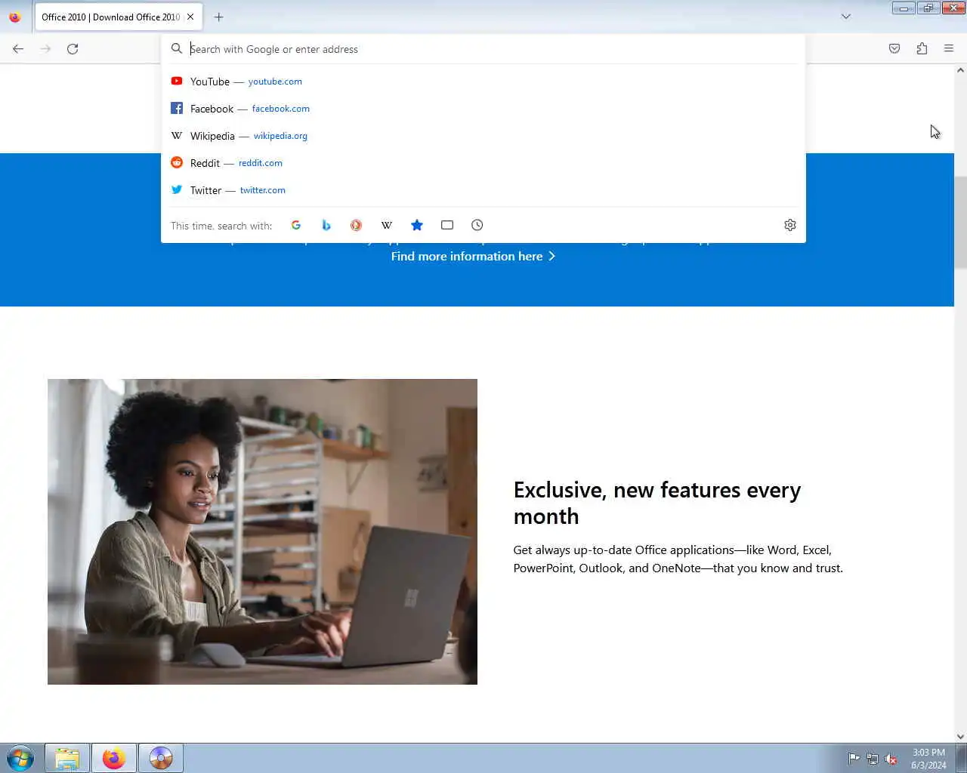Choose the YouTube suggestion
The height and width of the screenshot is (773, 967).
click(x=483, y=82)
